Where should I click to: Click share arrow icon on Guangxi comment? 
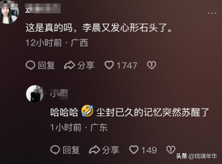coord(70,65)
